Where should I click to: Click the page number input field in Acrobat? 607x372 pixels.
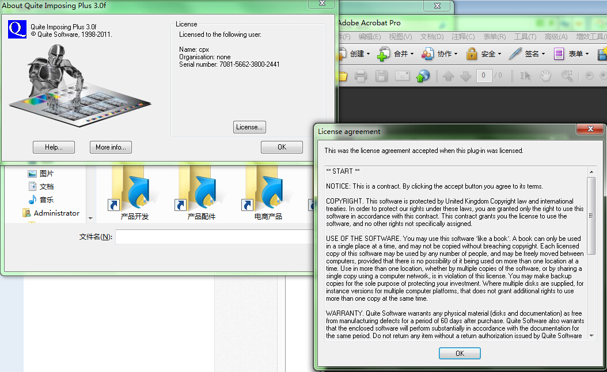484,75
